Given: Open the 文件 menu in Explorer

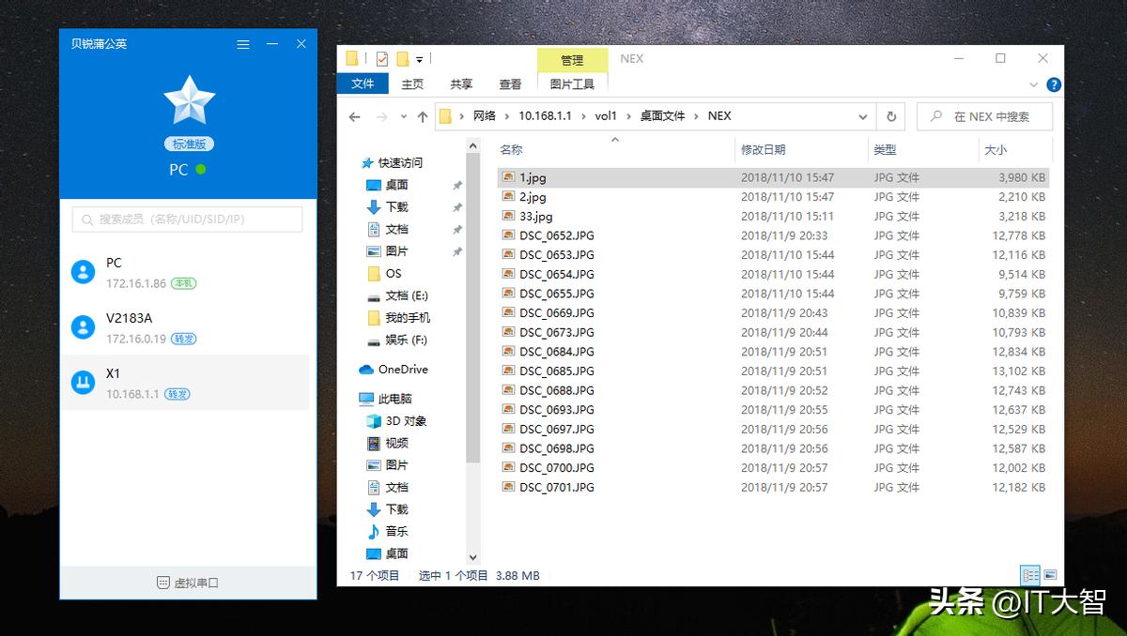Looking at the screenshot, I should tap(363, 83).
